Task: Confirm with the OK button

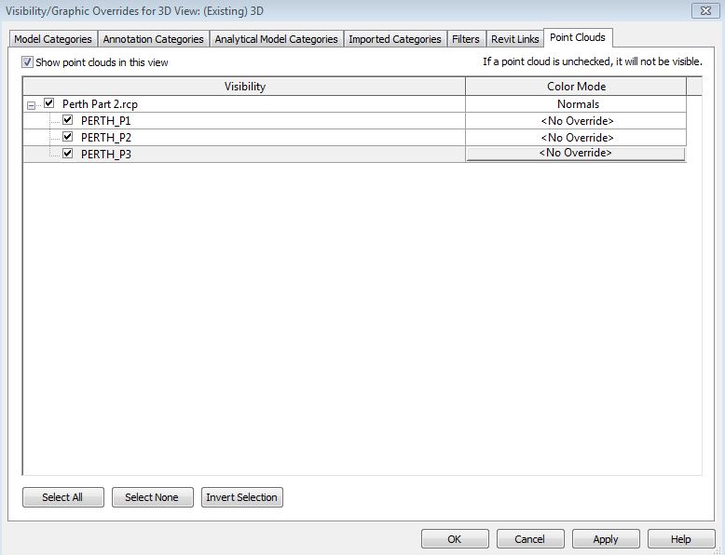Action: coord(455,539)
